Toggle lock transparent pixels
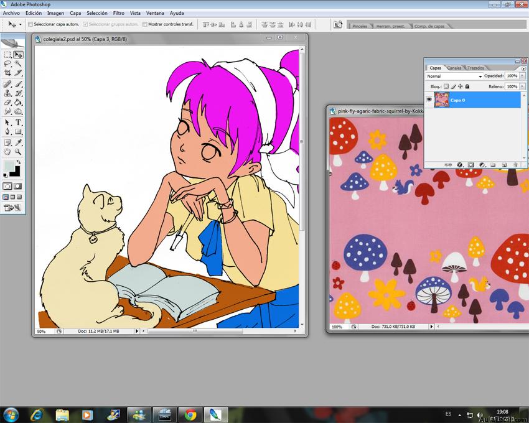The image size is (529, 423). (x=446, y=86)
